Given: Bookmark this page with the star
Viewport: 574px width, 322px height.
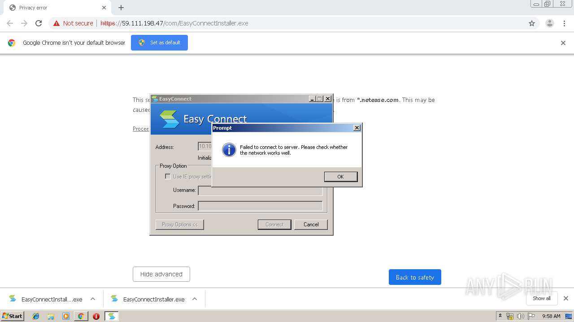Looking at the screenshot, I should click(532, 23).
